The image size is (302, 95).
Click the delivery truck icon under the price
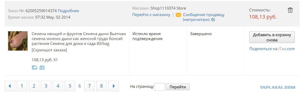coord(35,67)
